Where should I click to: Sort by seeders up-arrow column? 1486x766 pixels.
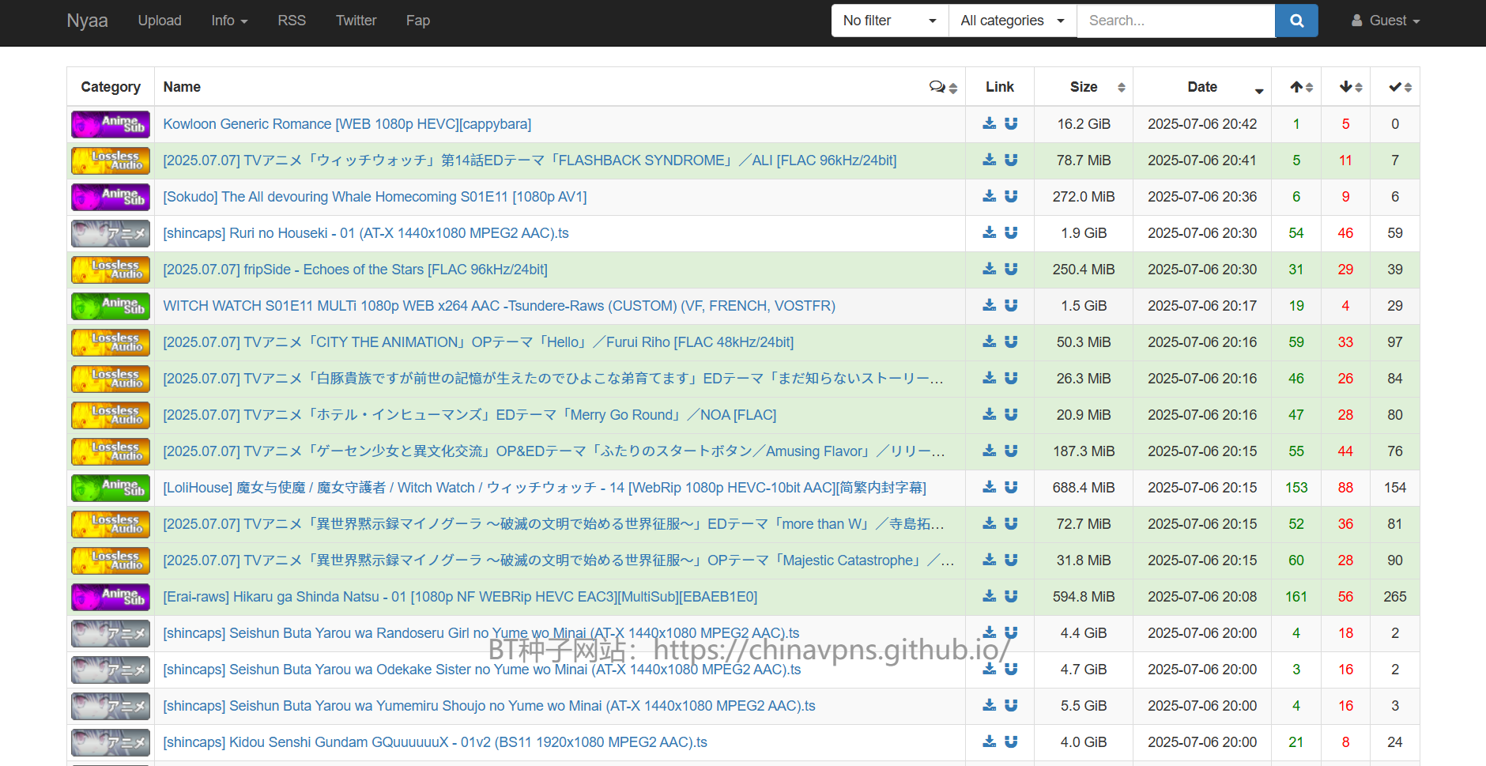[x=1301, y=87]
